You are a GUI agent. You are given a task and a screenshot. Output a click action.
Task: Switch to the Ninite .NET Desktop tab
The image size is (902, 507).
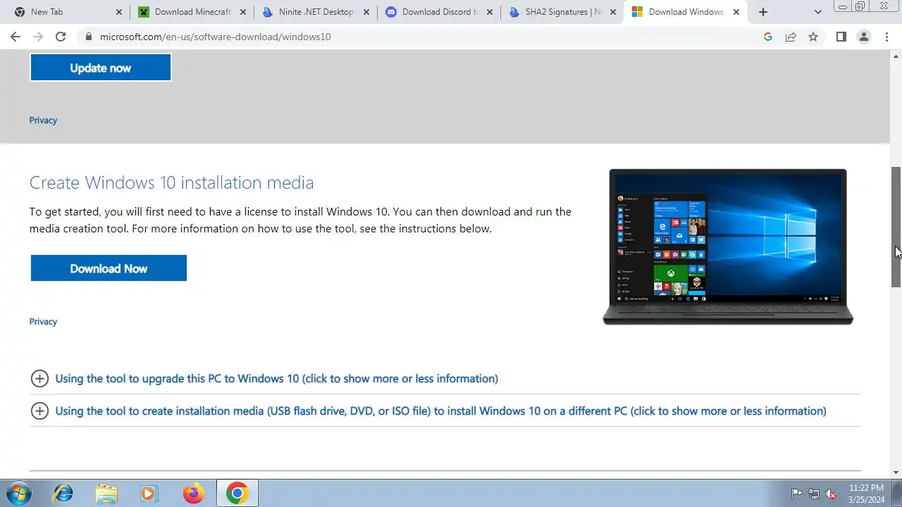(x=315, y=12)
